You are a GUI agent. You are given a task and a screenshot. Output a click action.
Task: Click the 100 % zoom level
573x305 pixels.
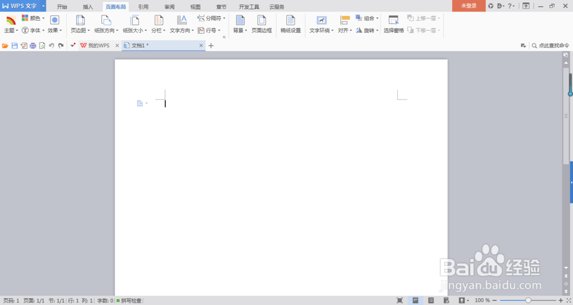[x=482, y=300]
